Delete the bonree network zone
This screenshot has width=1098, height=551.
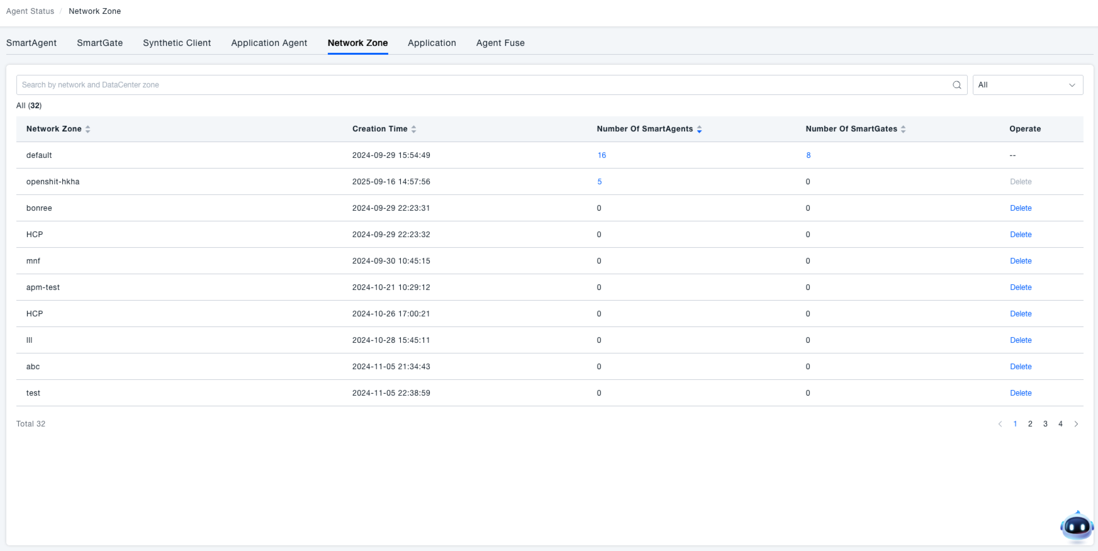[1021, 208]
